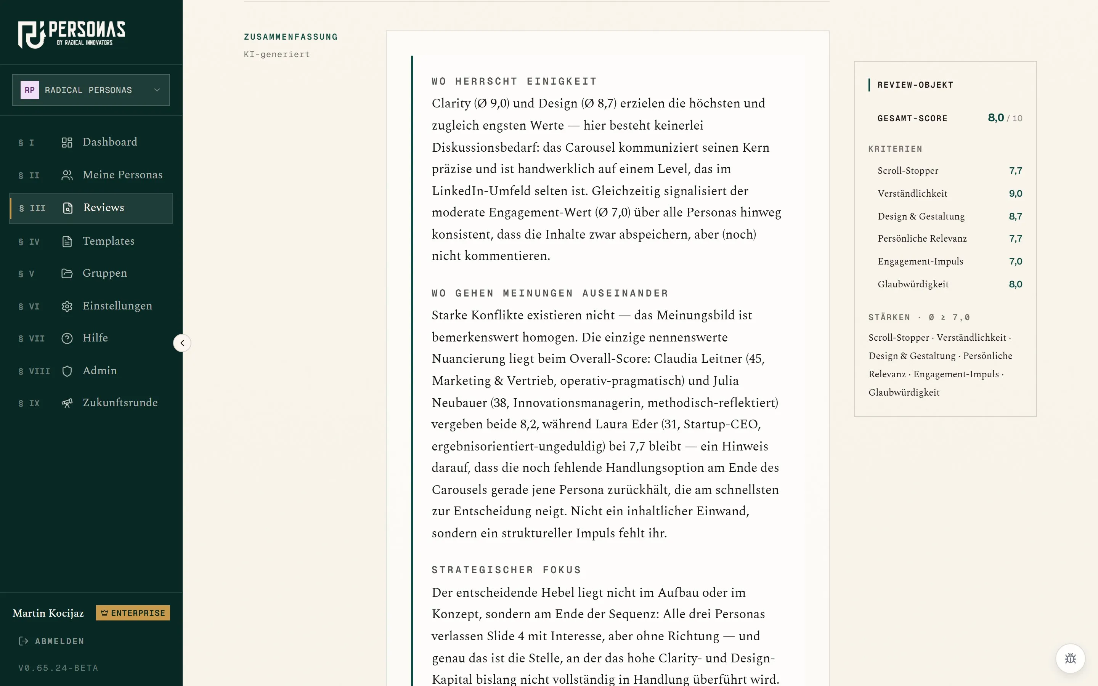Screen dimensions: 1098x686
Task: Select the Reviews menu entry
Action: click(91, 208)
